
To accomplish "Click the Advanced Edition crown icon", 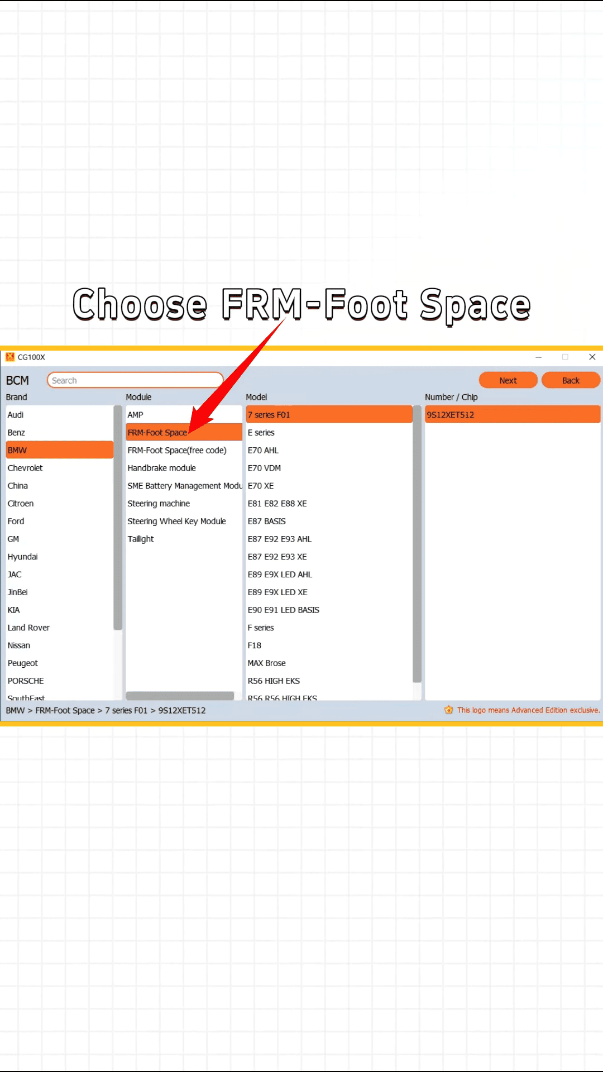I will (x=449, y=710).
